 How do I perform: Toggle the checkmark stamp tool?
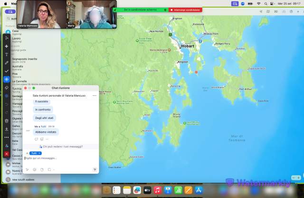[6, 71]
